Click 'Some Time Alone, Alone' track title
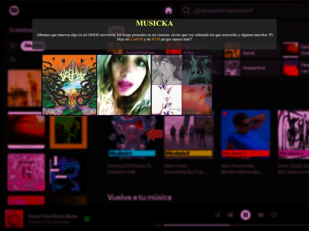 (53, 216)
